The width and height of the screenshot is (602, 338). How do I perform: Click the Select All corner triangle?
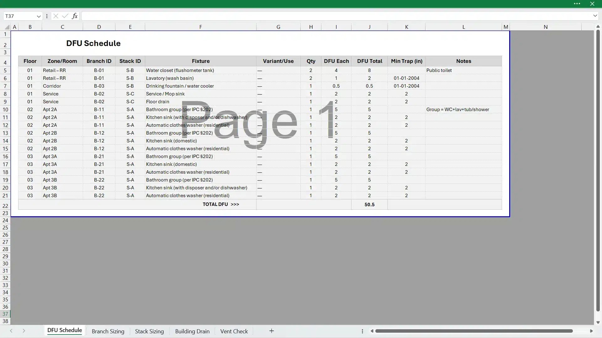tap(7, 27)
